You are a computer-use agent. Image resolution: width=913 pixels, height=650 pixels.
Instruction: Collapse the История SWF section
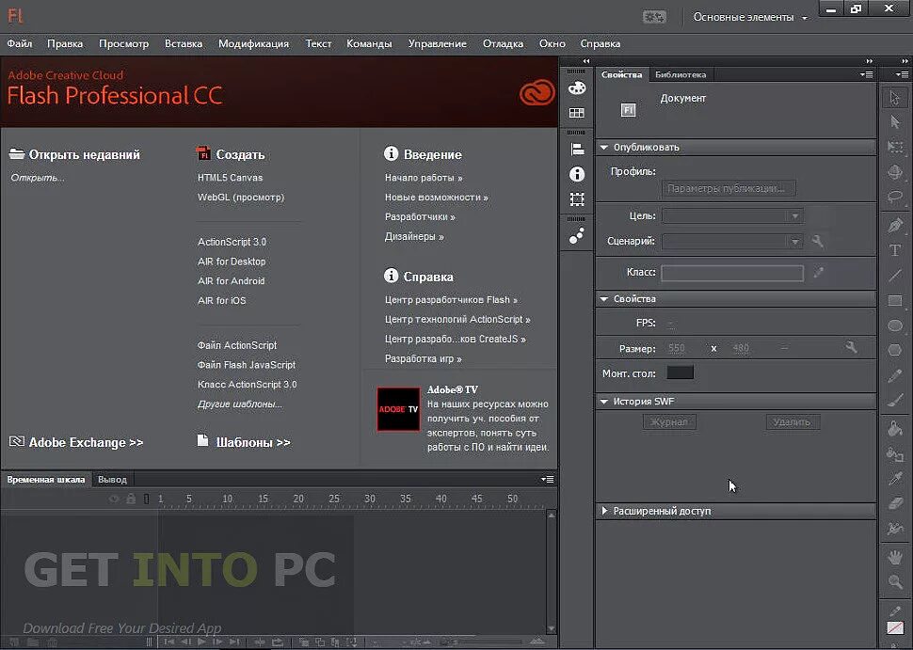tap(604, 401)
